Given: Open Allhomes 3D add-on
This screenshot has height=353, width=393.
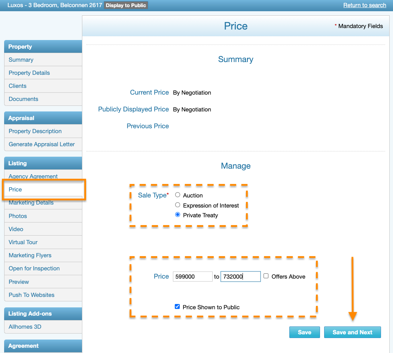Looking at the screenshot, I should point(25,327).
